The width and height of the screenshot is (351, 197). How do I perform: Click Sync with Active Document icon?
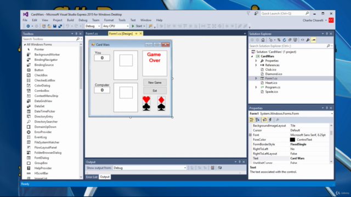(x=279, y=40)
